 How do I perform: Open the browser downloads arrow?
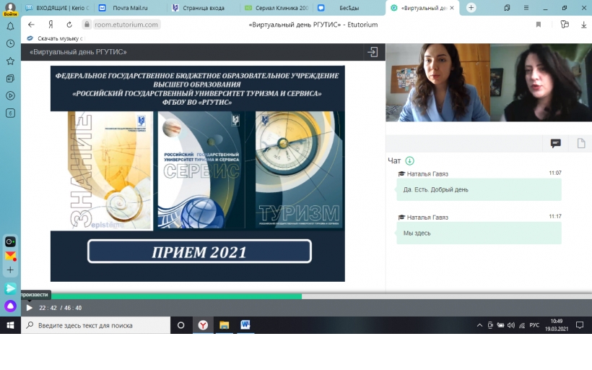583,25
